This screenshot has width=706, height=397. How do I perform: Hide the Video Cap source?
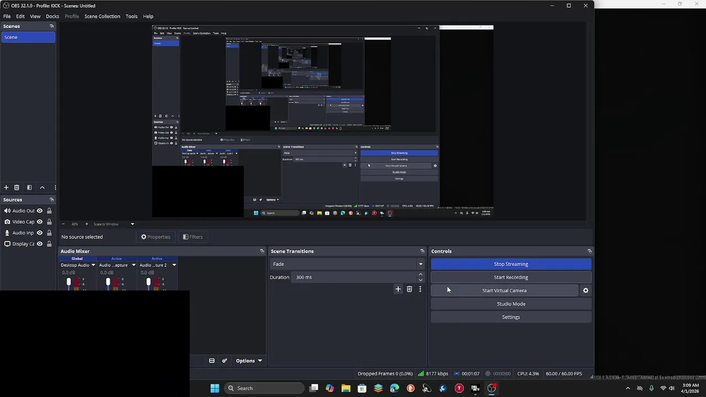point(40,222)
